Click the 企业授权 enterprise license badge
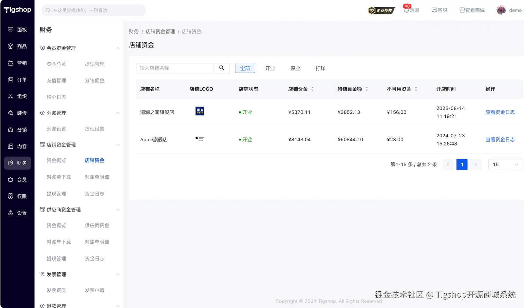 click(x=382, y=10)
